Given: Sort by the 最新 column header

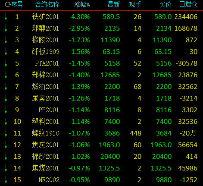Looking at the screenshot, I should (113, 5).
